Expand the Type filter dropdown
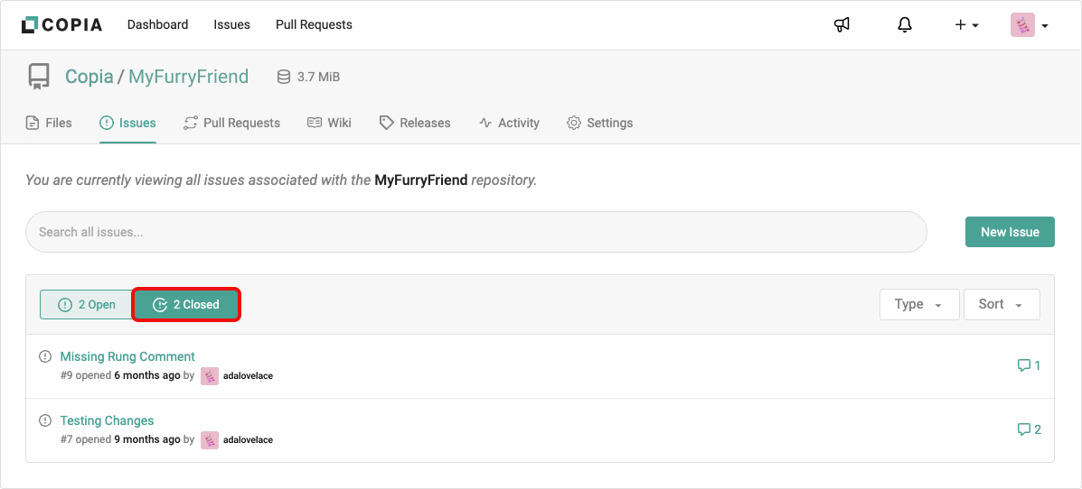1082x489 pixels. [917, 305]
